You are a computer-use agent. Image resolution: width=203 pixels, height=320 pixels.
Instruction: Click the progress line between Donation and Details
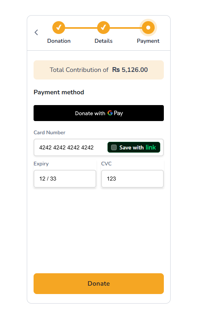click(x=81, y=28)
